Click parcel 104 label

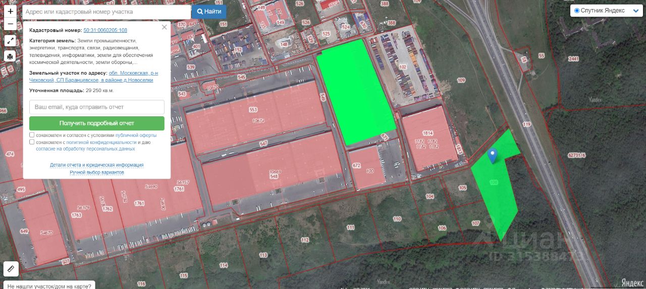(429, 196)
